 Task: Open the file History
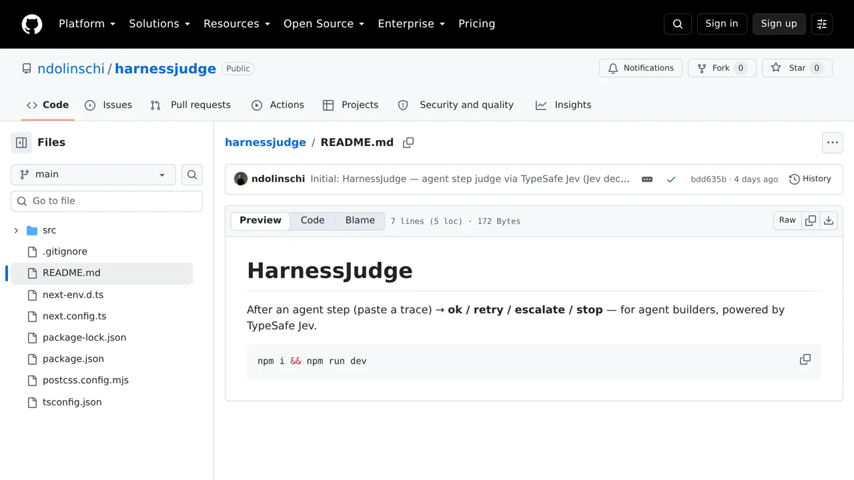click(x=810, y=179)
